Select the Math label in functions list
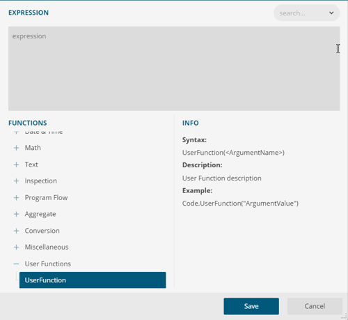 (33, 148)
